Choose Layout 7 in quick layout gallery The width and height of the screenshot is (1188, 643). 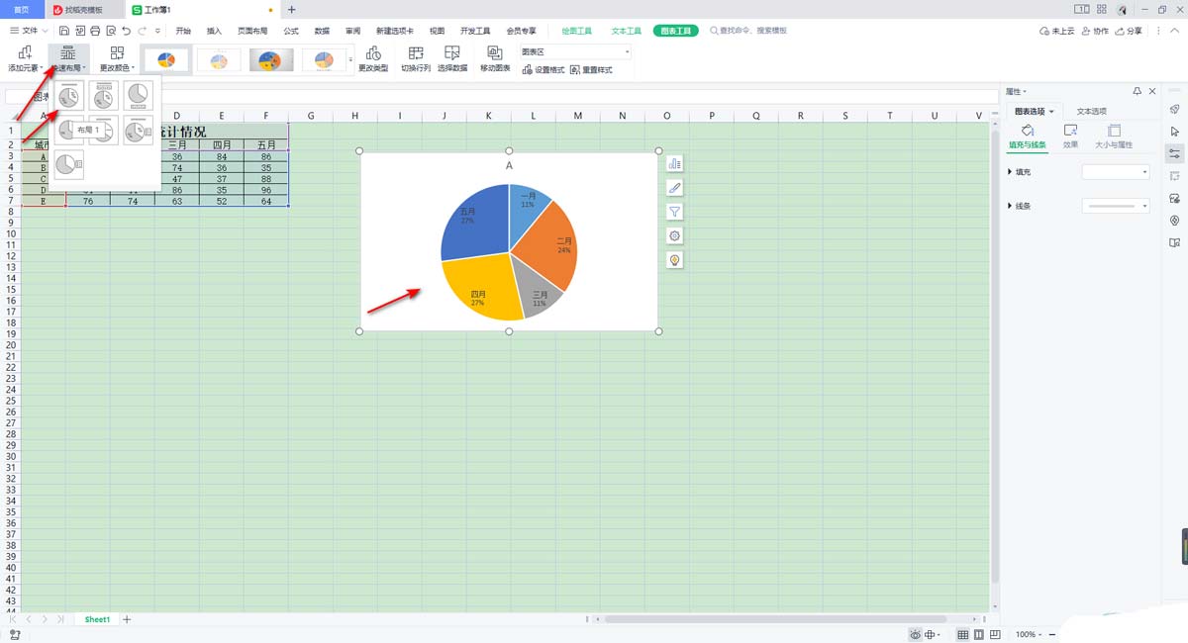click(69, 164)
